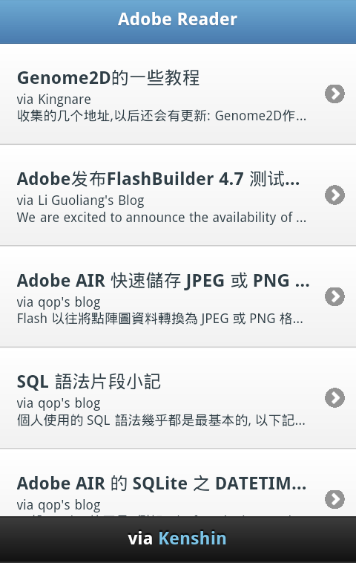
Task: Tap the arrow icon beside SQLite DATETIME article
Action: pos(334,499)
